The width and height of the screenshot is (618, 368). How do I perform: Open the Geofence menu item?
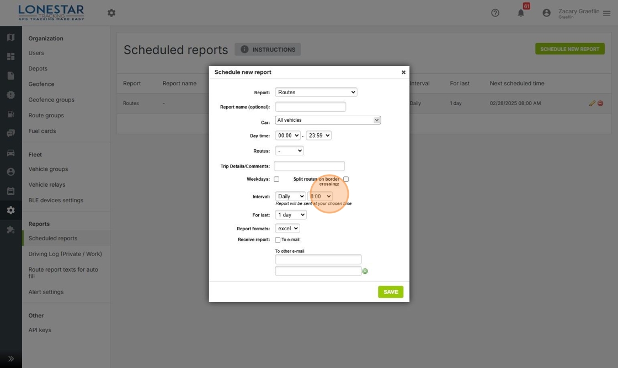[41, 84]
